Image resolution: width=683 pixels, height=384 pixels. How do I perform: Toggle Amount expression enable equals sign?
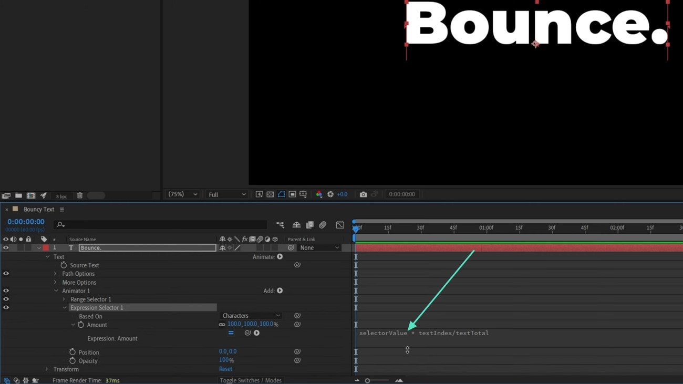pos(231,333)
